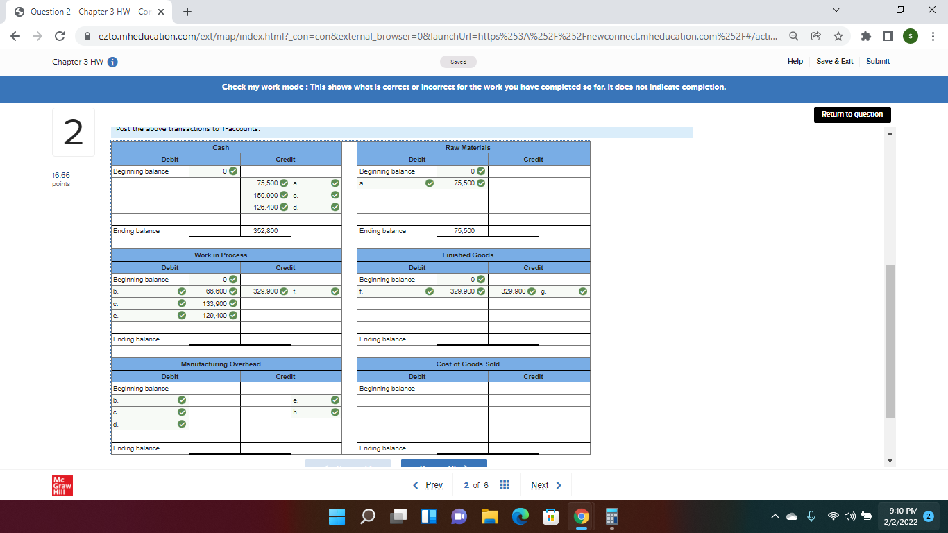Click the Cash credit 75,500 cell
This screenshot has height=533, width=948.
point(266,183)
